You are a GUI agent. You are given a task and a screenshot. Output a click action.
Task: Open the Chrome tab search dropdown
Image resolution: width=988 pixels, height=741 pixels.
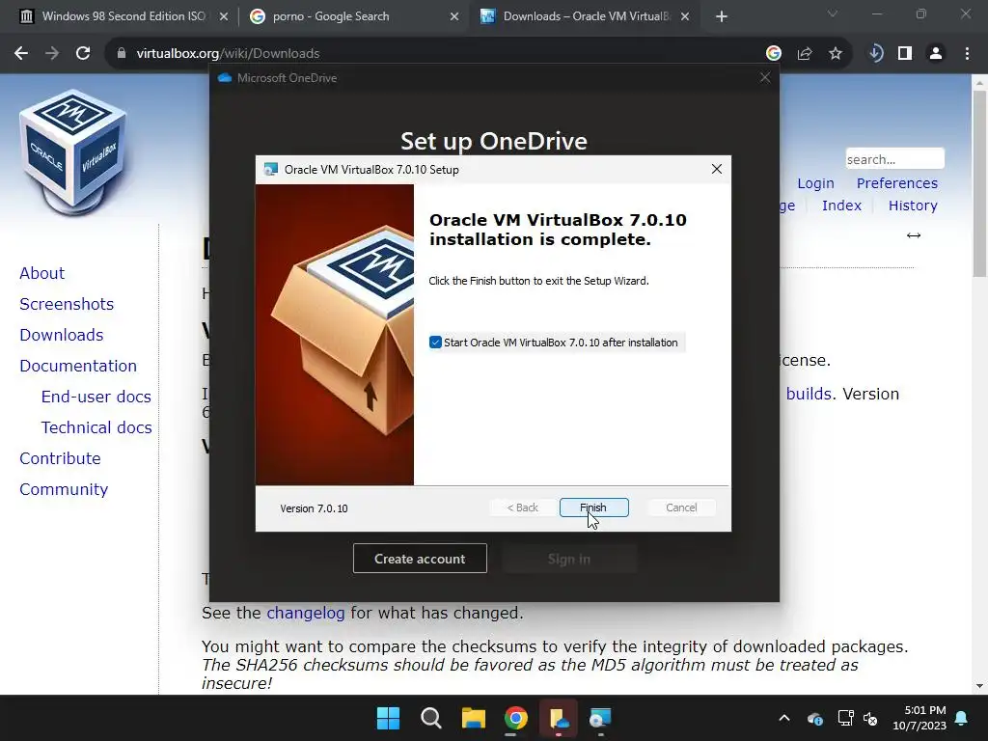point(833,14)
